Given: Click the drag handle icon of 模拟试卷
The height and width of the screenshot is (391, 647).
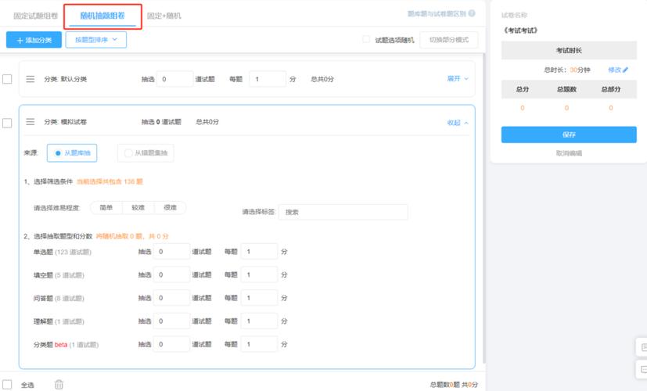Looking at the screenshot, I should 31,122.
